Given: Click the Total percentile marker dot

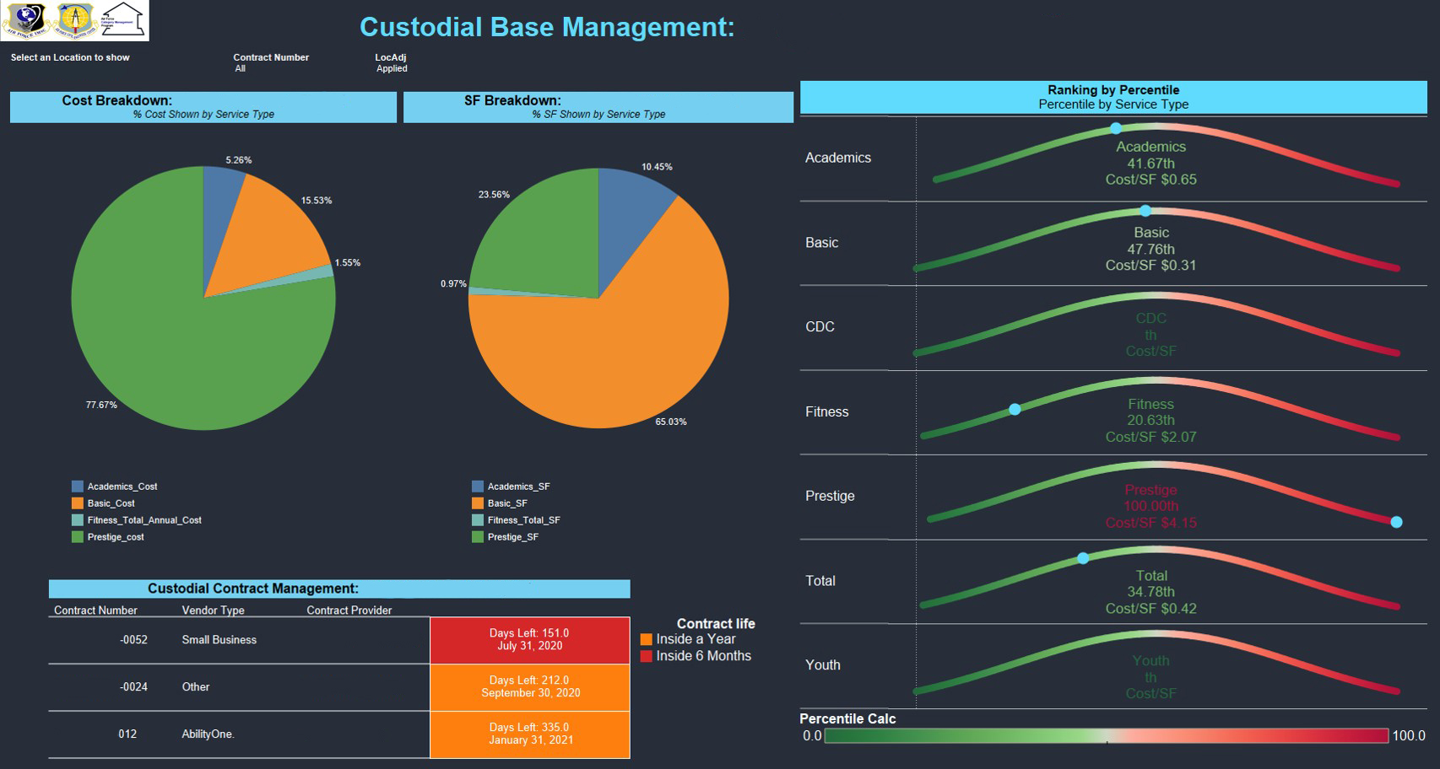Looking at the screenshot, I should 1083,557.
